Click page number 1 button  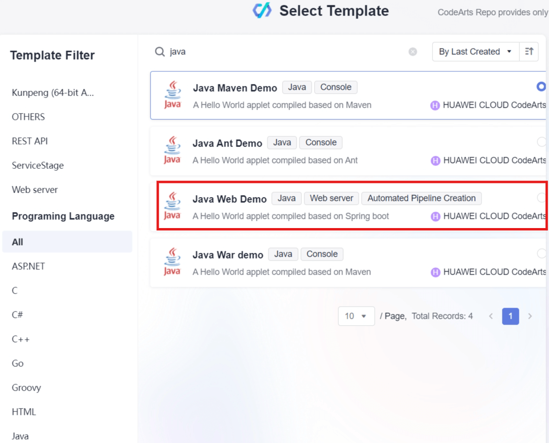tap(510, 316)
